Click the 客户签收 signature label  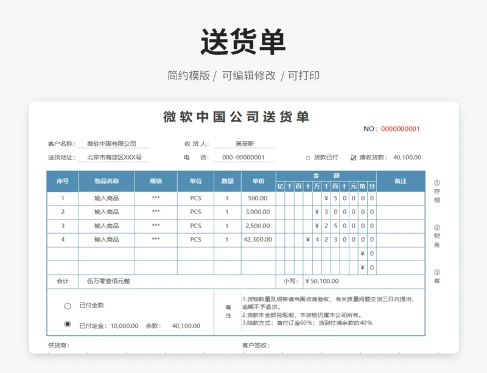point(256,346)
